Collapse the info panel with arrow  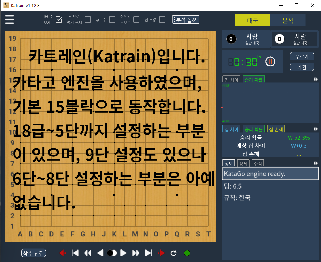click(315, 163)
